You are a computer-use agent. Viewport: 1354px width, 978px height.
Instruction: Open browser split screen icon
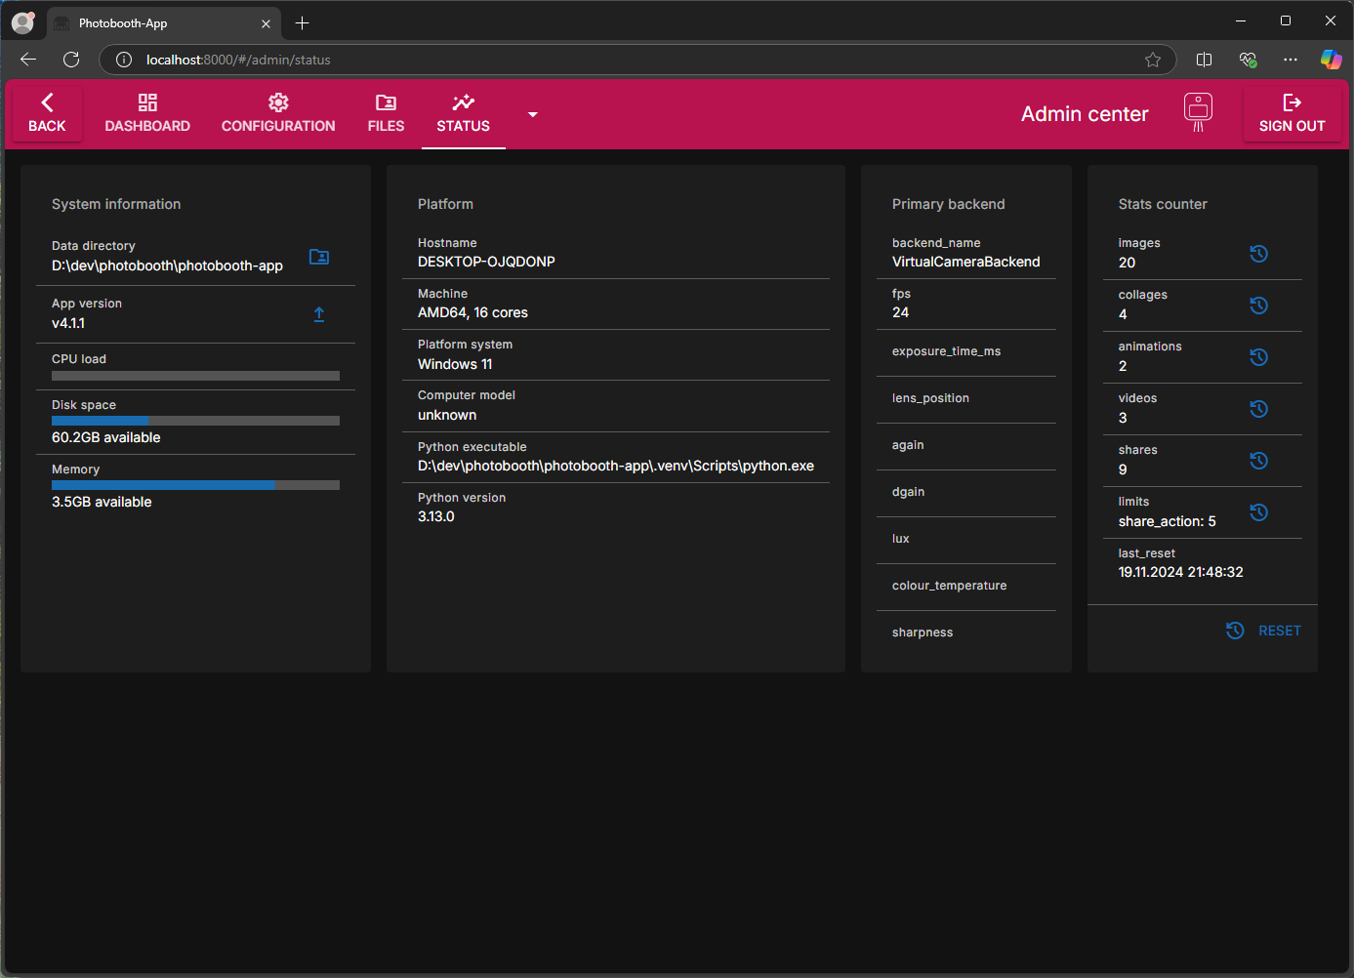[1205, 60]
